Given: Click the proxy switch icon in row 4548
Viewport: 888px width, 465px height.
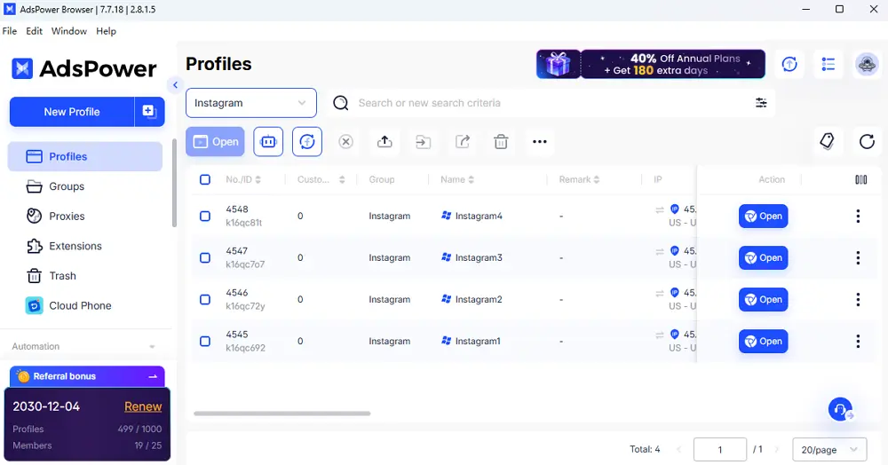Looking at the screenshot, I should coord(660,210).
